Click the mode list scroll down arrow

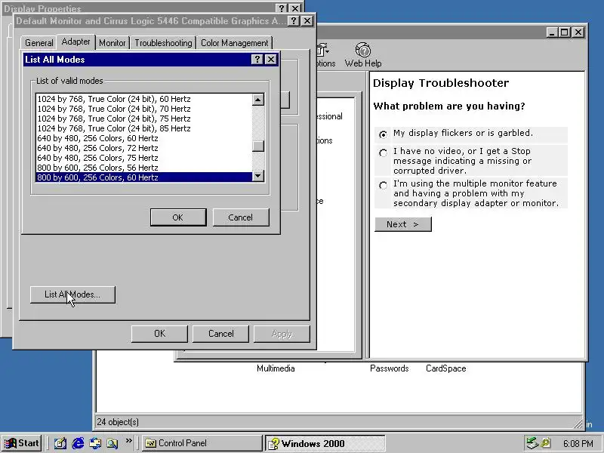point(258,176)
